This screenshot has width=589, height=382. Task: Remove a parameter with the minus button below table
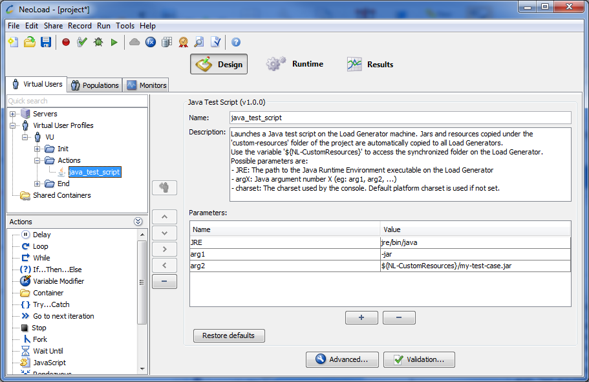point(399,317)
